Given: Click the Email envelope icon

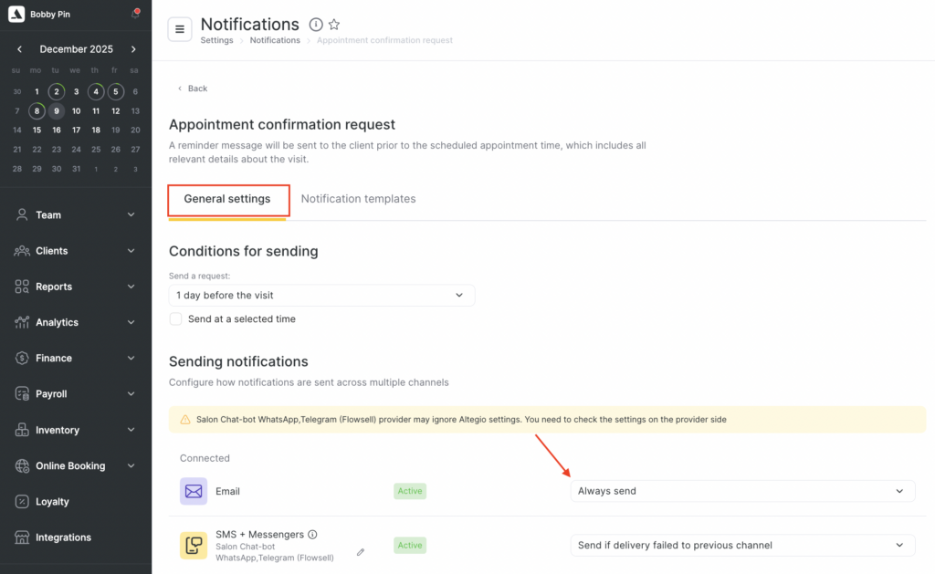Looking at the screenshot, I should pos(194,491).
